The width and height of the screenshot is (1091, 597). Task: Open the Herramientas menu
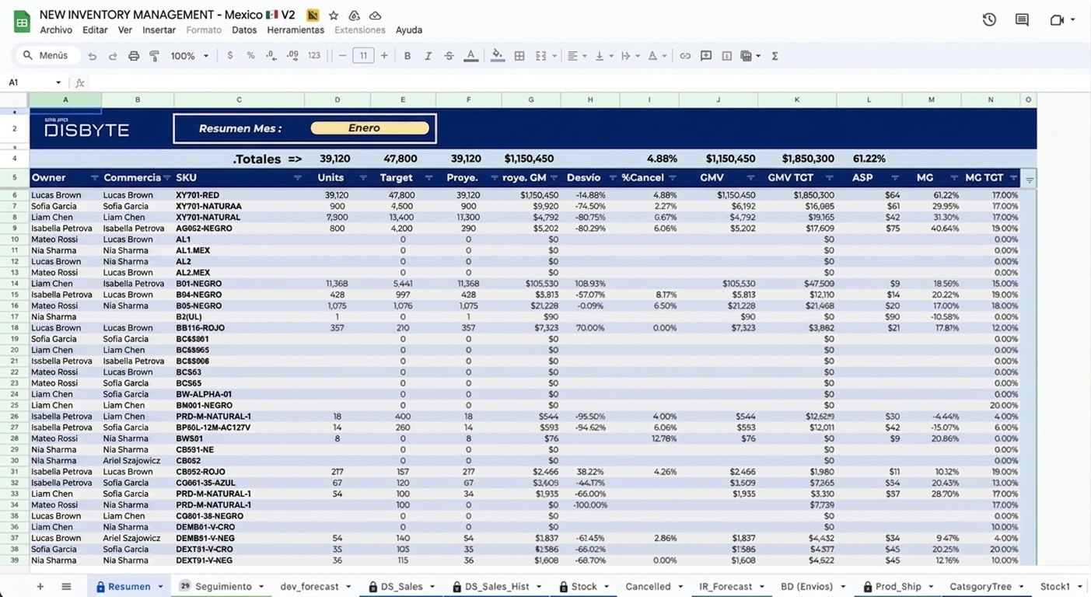pos(295,30)
